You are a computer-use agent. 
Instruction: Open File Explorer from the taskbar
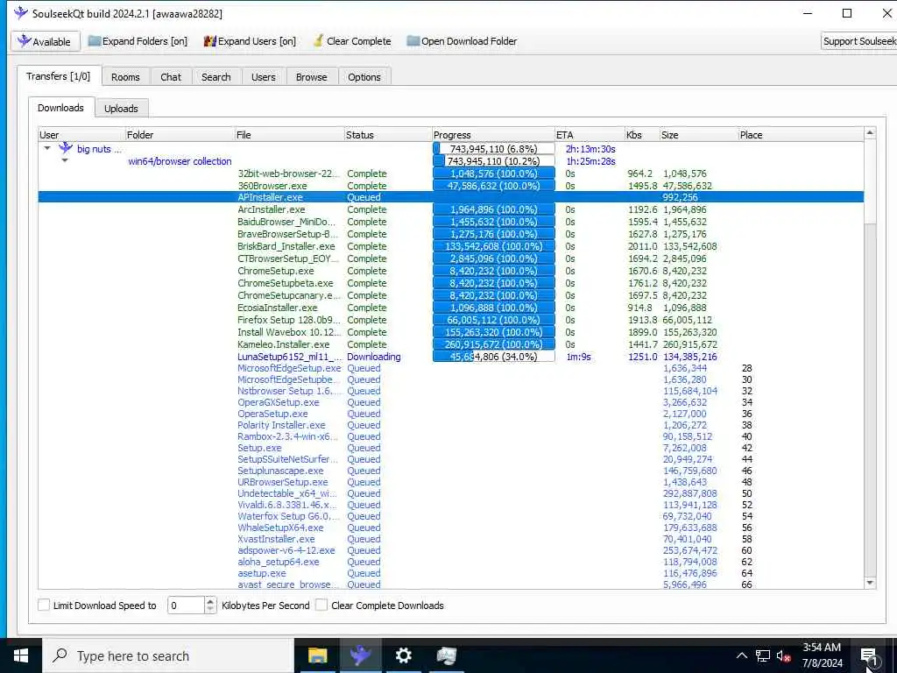coord(317,655)
